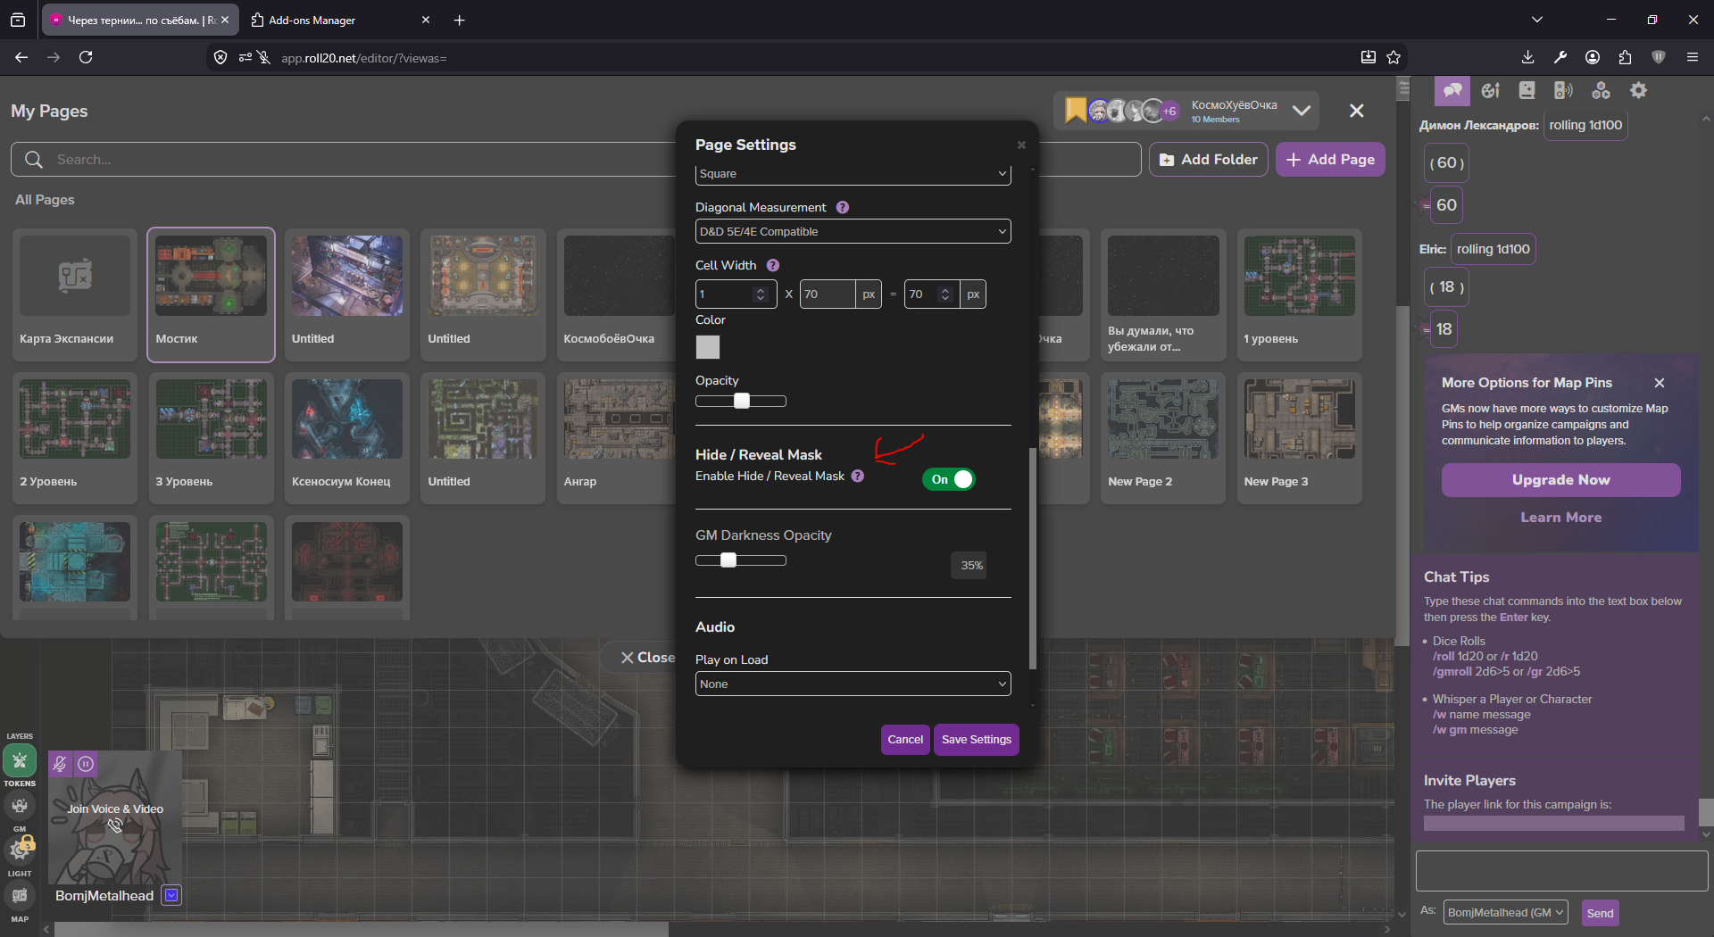Open a new browser tab with plus
The width and height of the screenshot is (1714, 937).
pos(459,20)
